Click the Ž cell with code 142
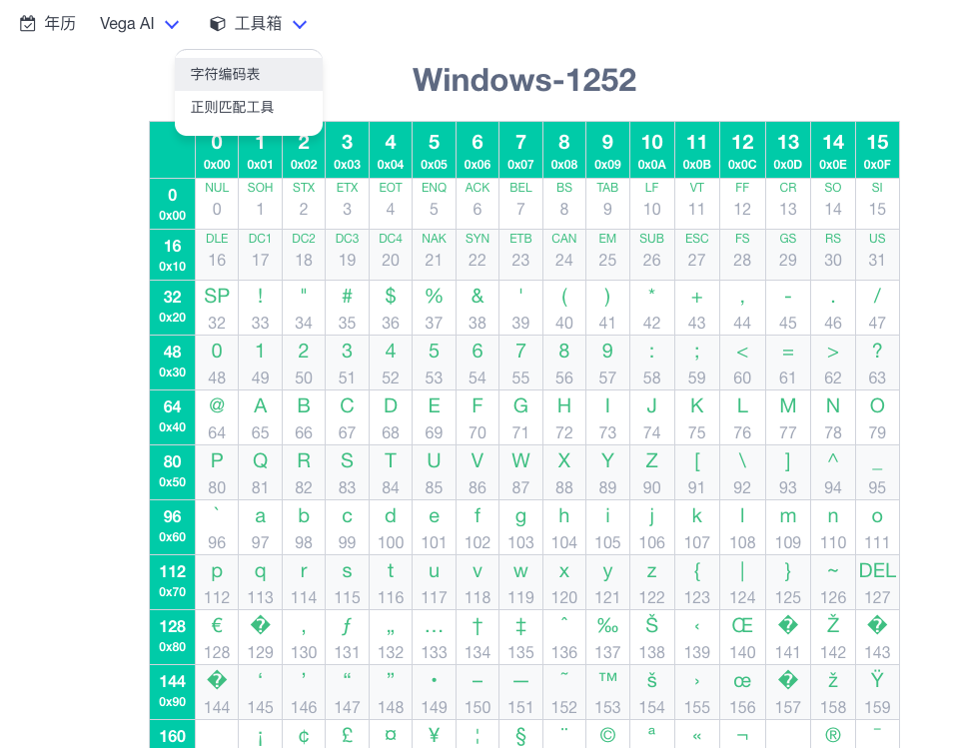 [833, 637]
